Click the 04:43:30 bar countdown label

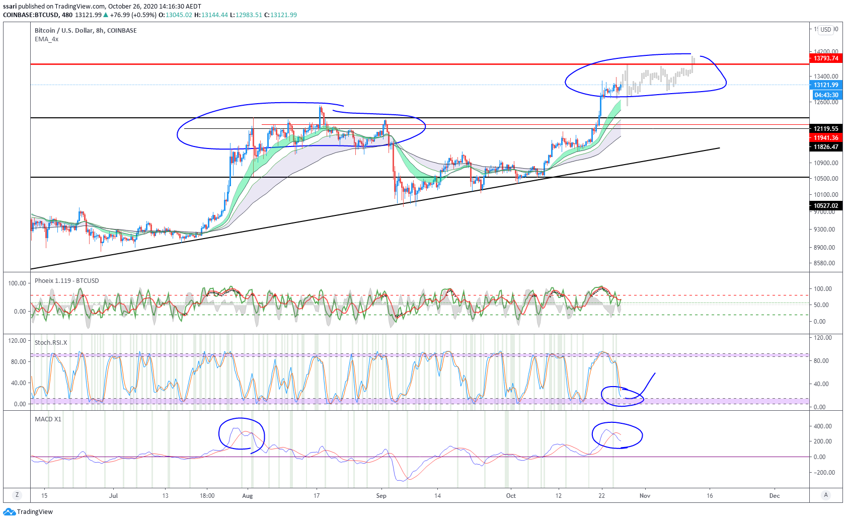[x=826, y=95]
